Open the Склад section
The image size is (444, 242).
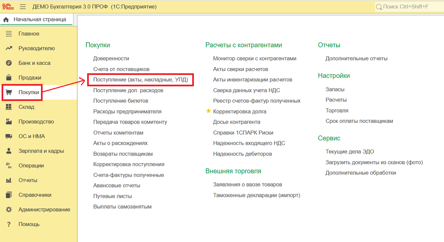pos(26,107)
